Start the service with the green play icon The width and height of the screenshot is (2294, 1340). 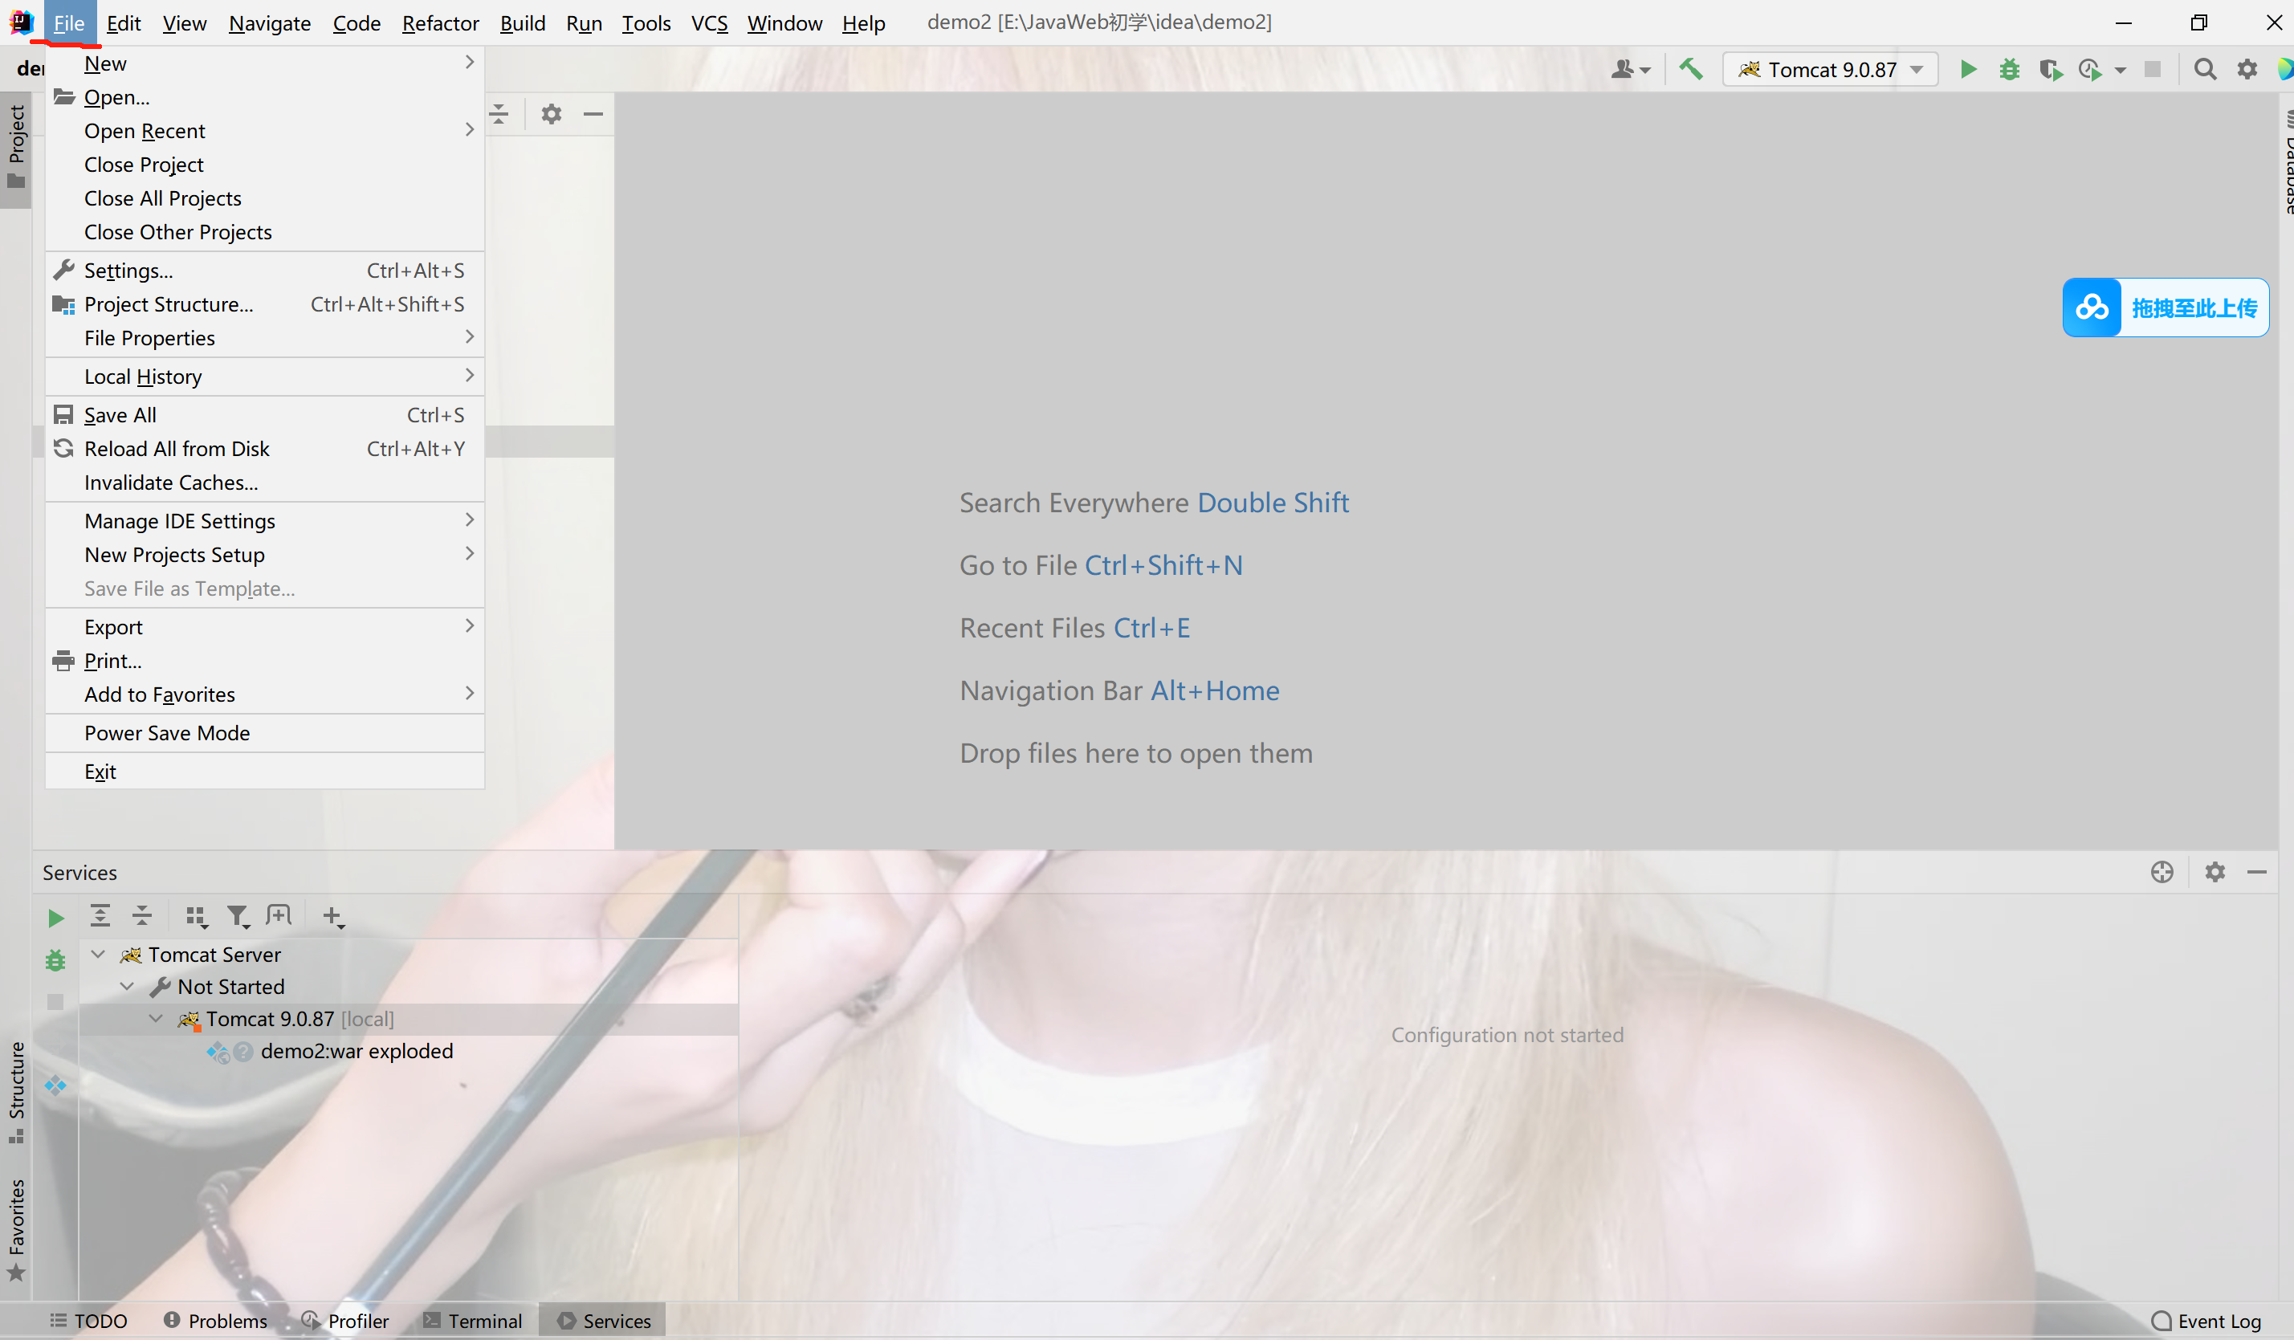coord(55,918)
